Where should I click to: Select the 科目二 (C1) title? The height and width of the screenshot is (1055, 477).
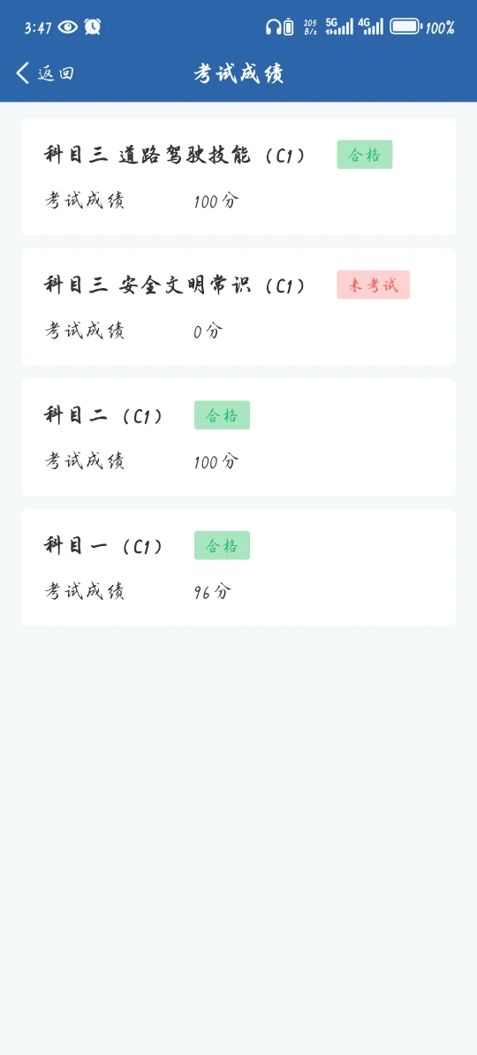(x=103, y=416)
